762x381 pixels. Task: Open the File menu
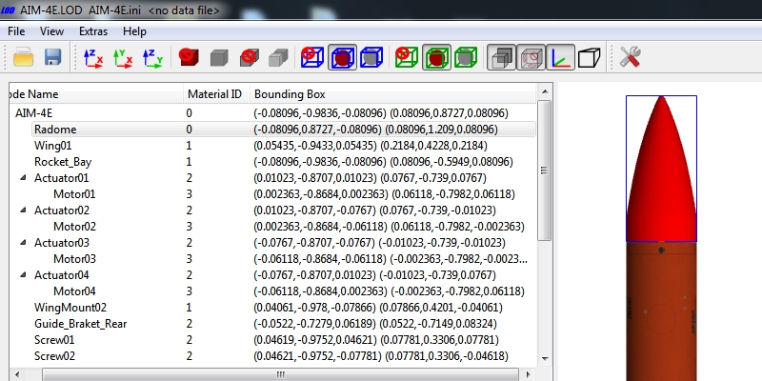pos(16,31)
